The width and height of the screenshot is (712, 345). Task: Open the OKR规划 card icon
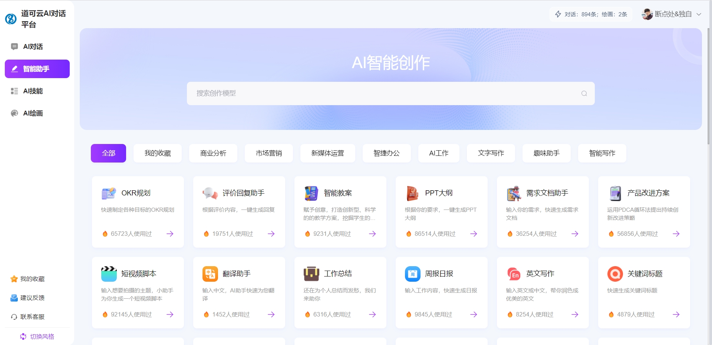109,193
